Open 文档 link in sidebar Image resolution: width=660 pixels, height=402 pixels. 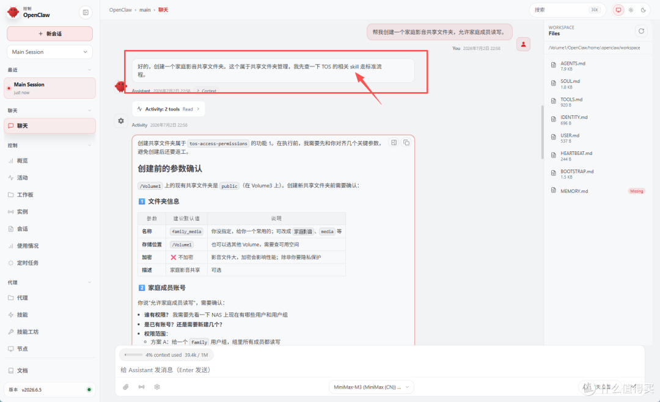pos(23,370)
